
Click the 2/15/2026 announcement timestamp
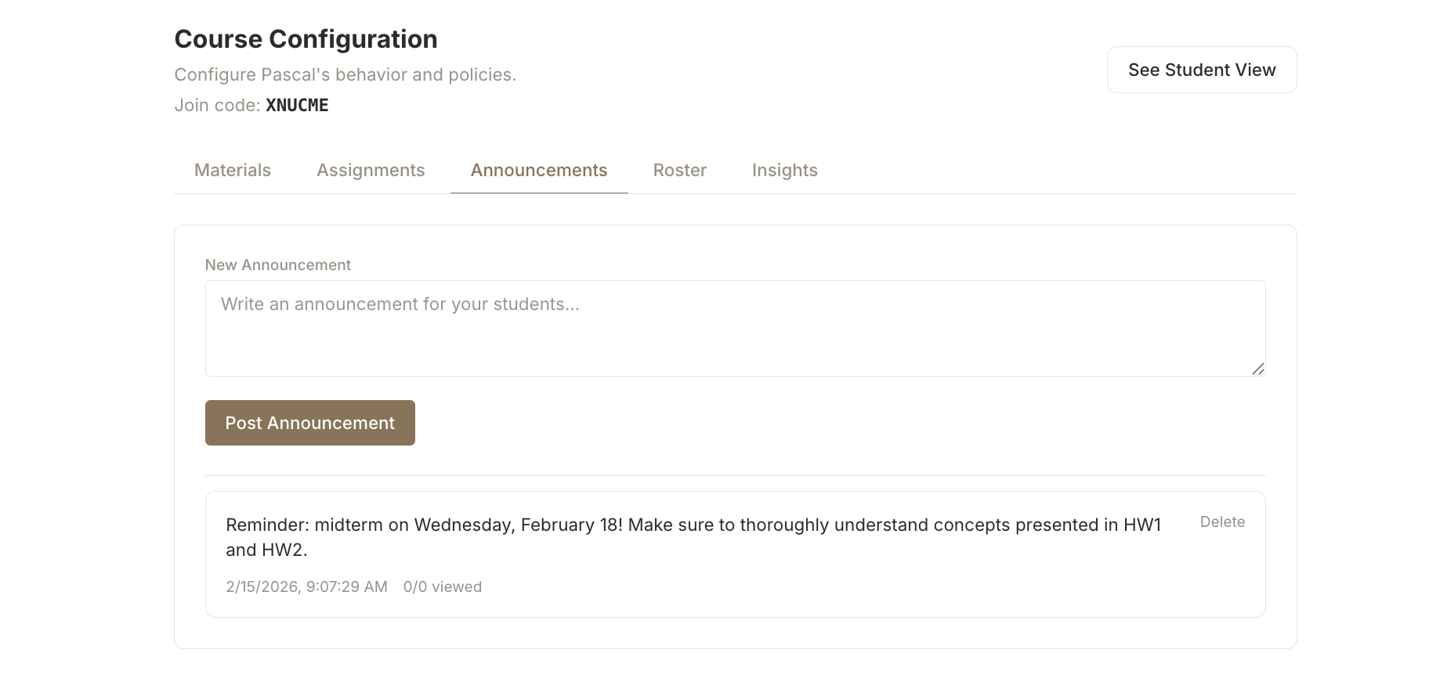tap(306, 586)
